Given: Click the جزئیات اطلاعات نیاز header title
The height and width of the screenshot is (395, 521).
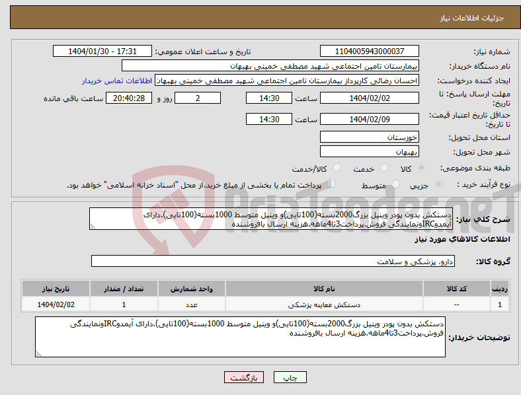Looking at the screenshot, I should 472,18.
